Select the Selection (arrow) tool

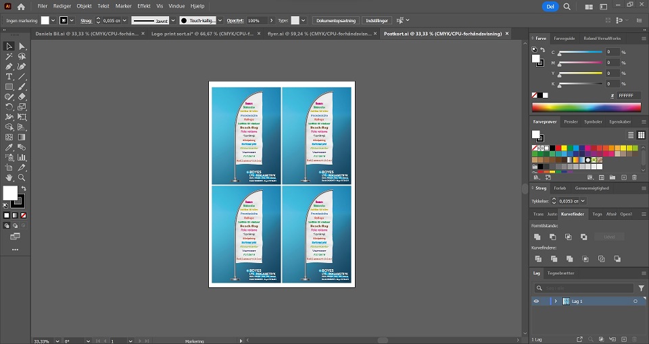[9, 47]
